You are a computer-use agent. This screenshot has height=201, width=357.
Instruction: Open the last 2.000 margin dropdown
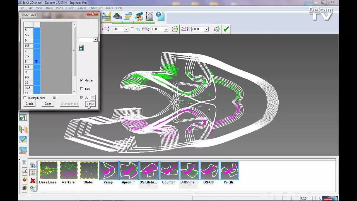click(x=206, y=29)
